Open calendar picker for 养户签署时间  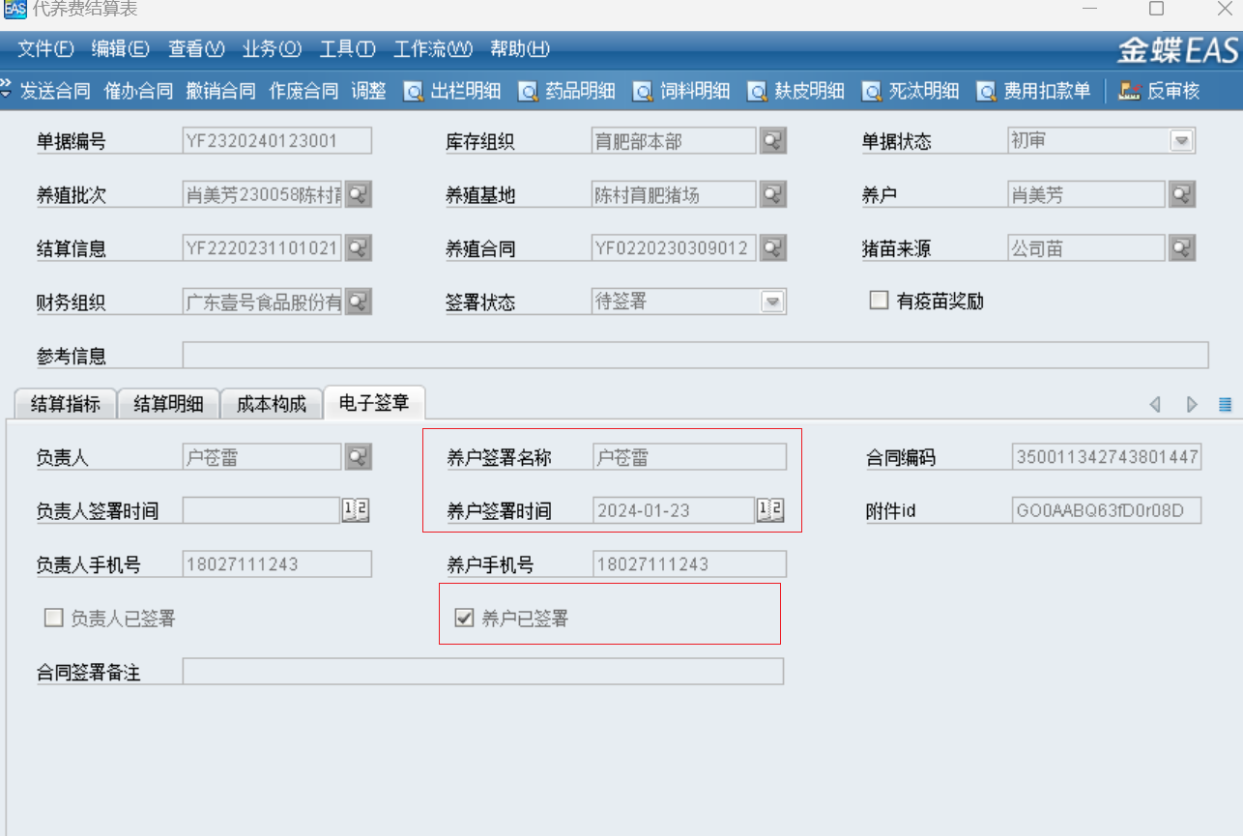[770, 510]
